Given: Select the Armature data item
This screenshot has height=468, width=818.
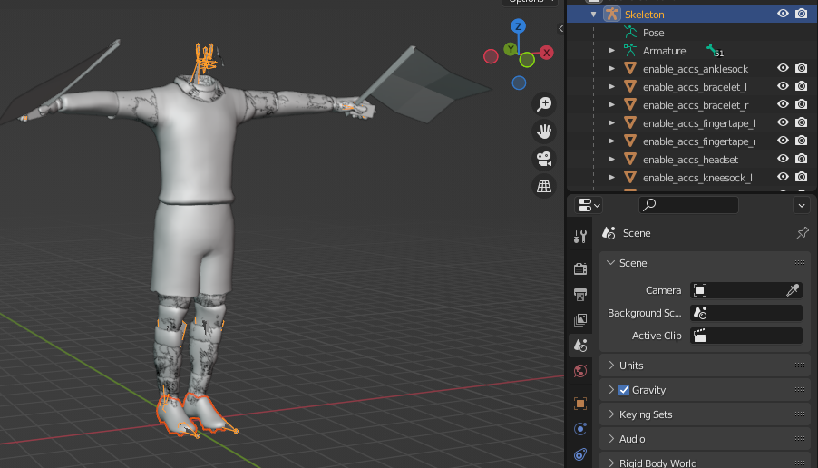Looking at the screenshot, I should point(664,51).
